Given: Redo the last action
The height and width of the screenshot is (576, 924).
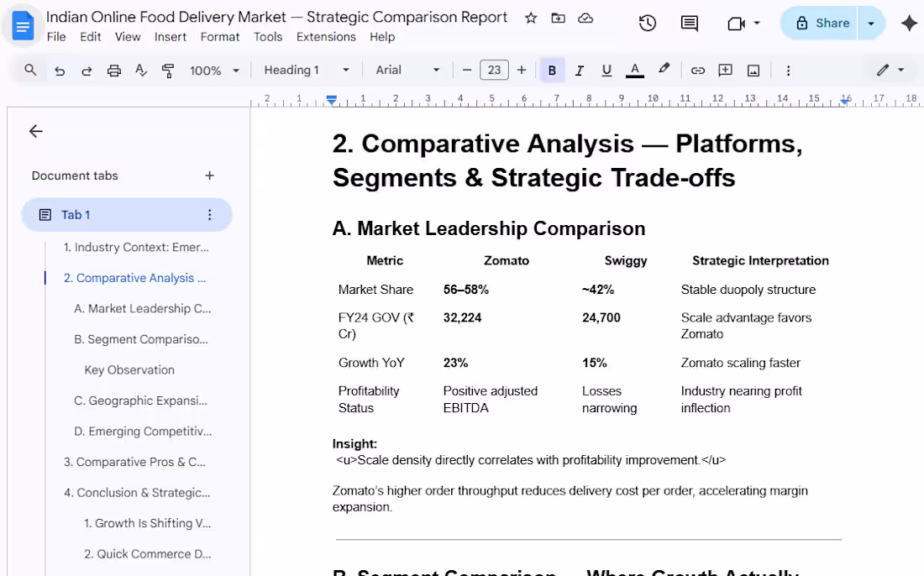Looking at the screenshot, I should pos(86,71).
